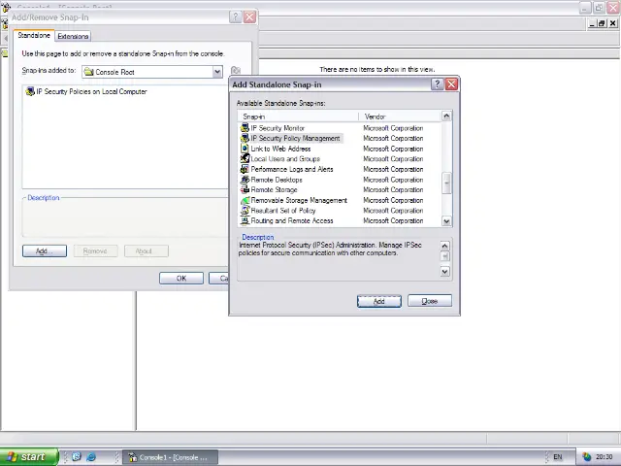Click the system tray icon beside the clock
The width and height of the screenshot is (621, 466).
click(x=586, y=457)
